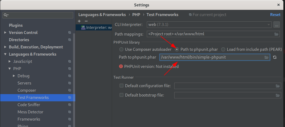The height and width of the screenshot is (127, 285).
Task: Click project-level icon beside PHP tree row
Action: [69, 68]
